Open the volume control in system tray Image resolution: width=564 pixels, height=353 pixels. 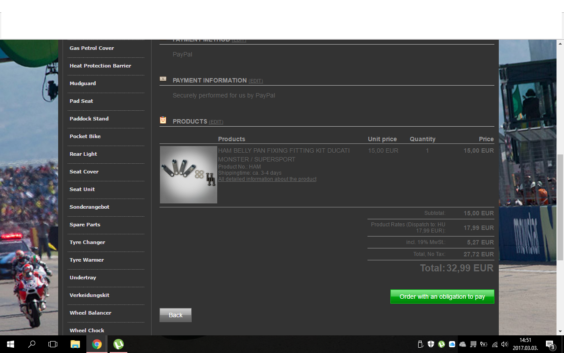click(x=505, y=344)
